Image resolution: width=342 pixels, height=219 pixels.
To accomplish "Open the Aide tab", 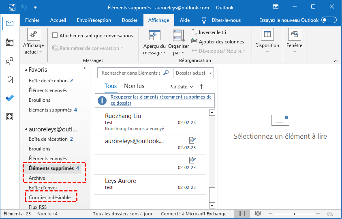I will [x=185, y=20].
